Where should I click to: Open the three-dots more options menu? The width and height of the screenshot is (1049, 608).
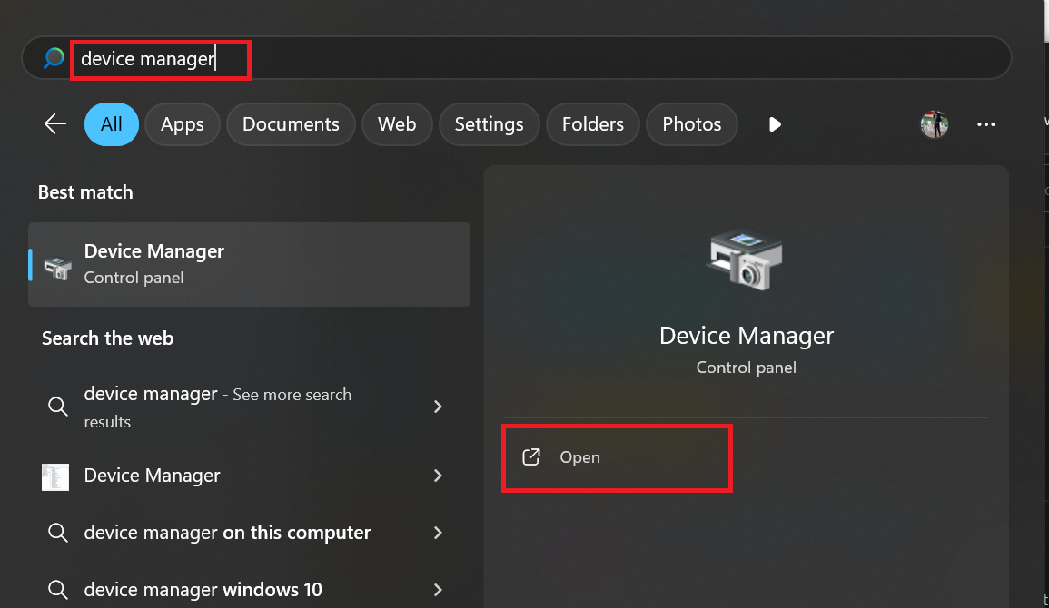[x=986, y=124]
